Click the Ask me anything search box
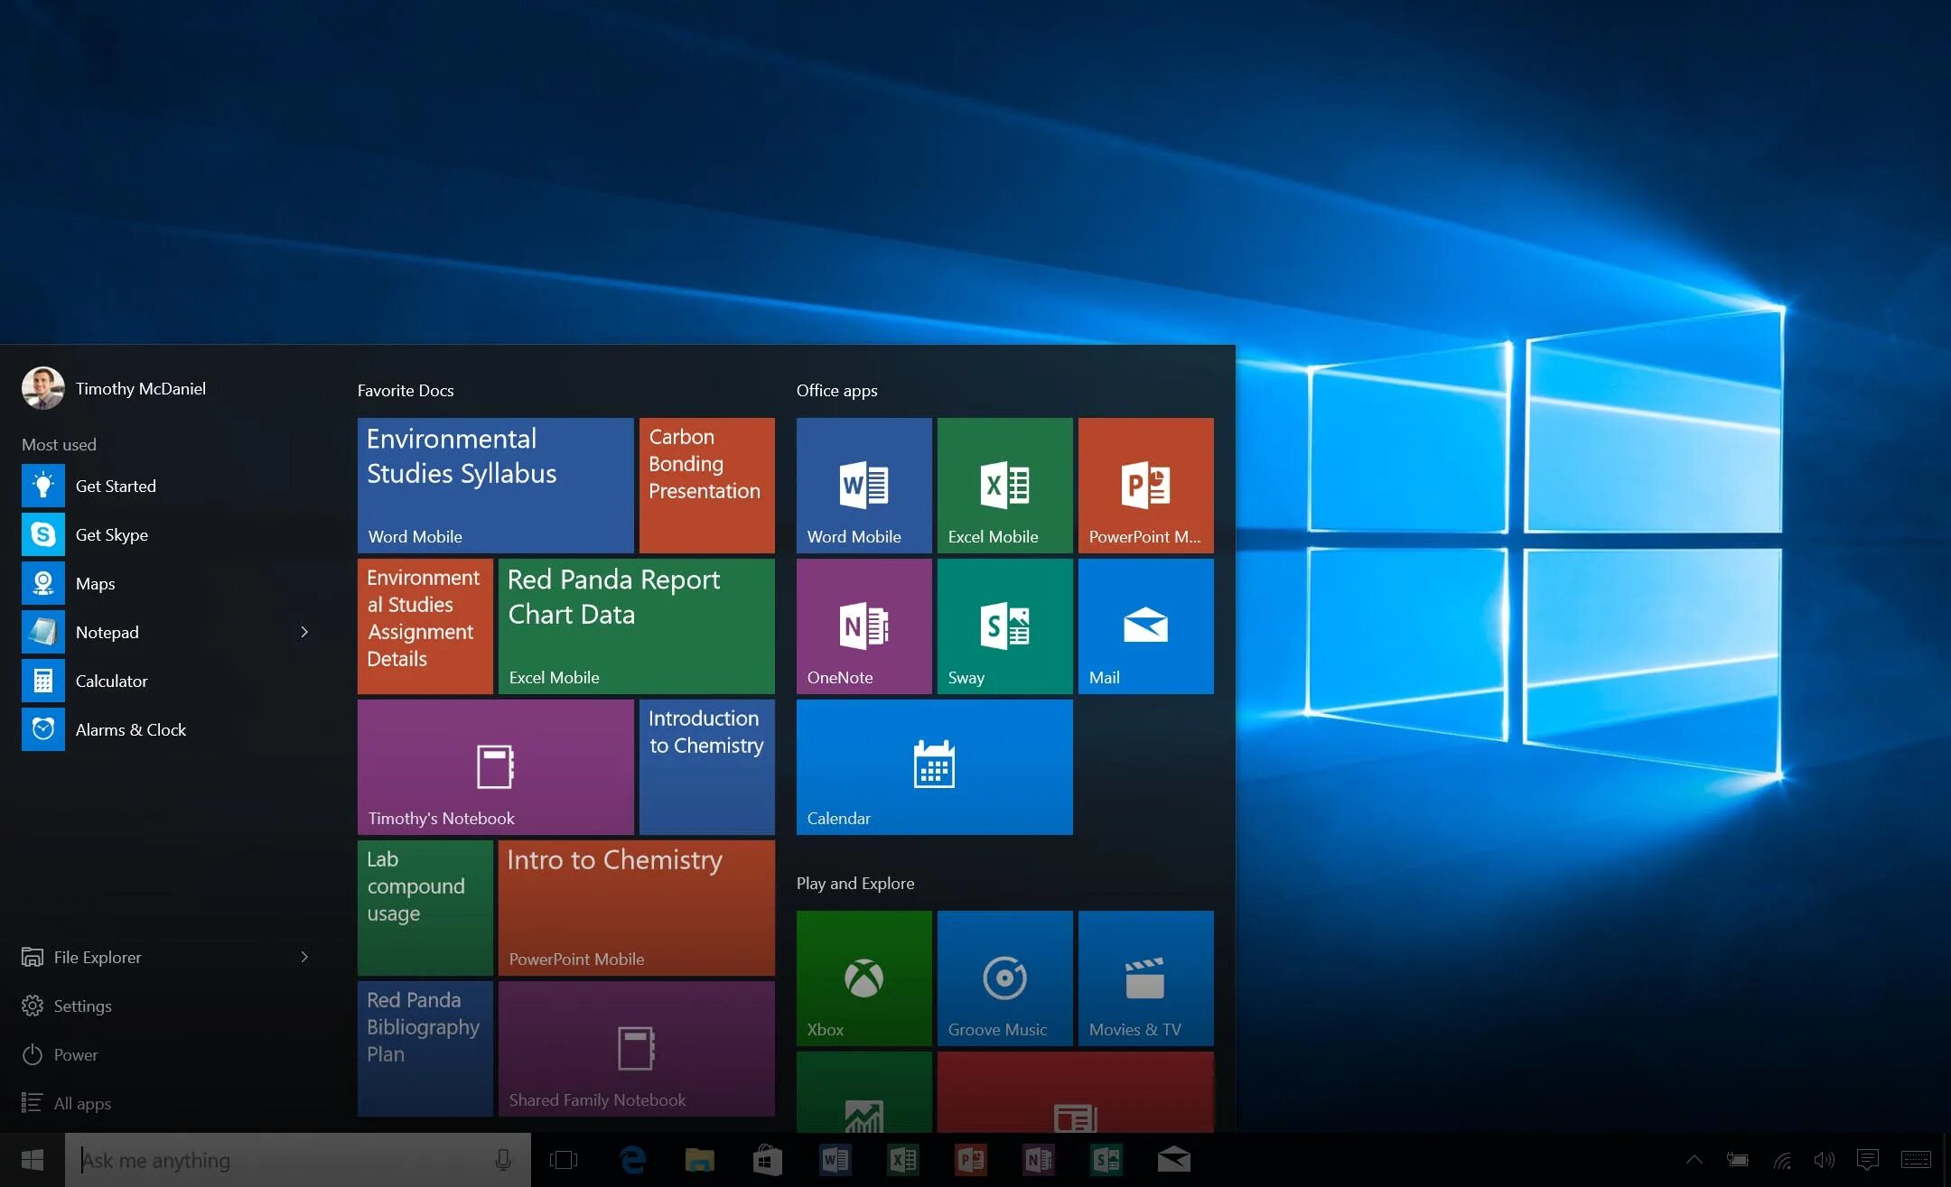 (x=280, y=1160)
